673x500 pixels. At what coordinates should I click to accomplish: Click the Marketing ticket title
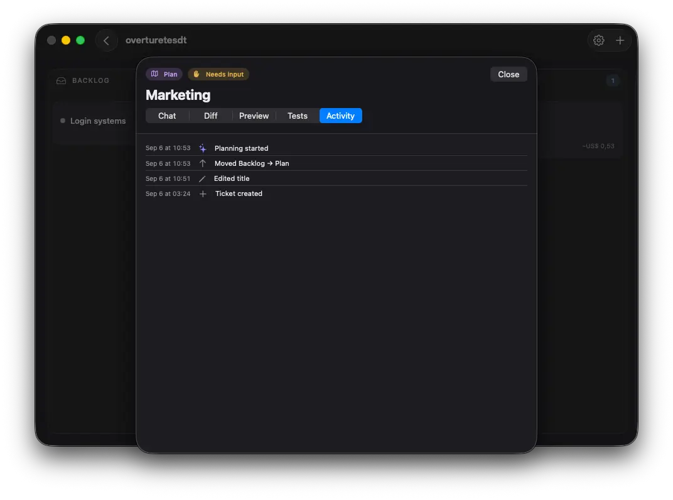point(178,95)
